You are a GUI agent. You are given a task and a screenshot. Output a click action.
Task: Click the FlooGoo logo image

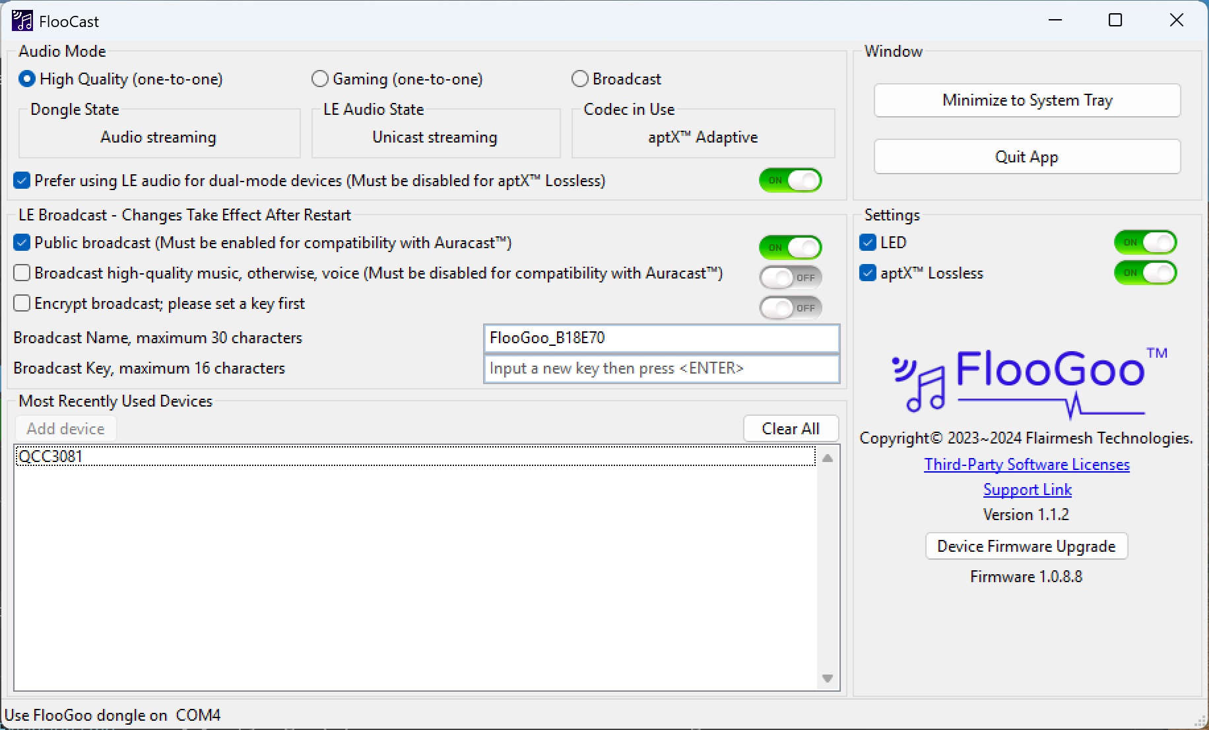point(1027,382)
